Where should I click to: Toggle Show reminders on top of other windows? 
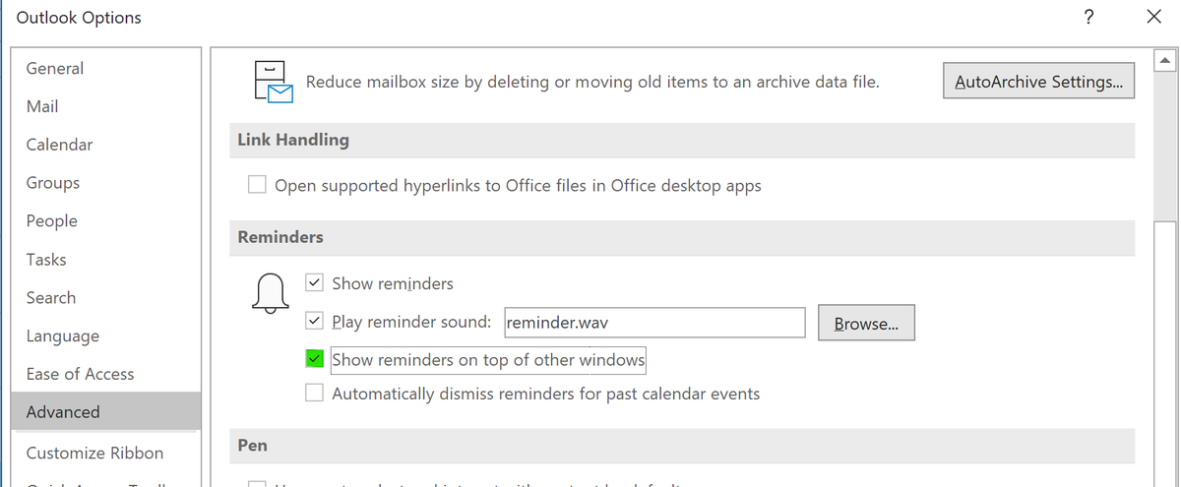pyautogui.click(x=314, y=359)
